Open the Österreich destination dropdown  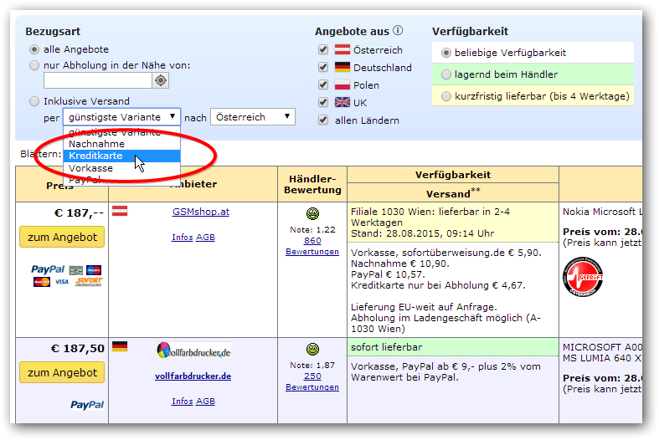253,117
